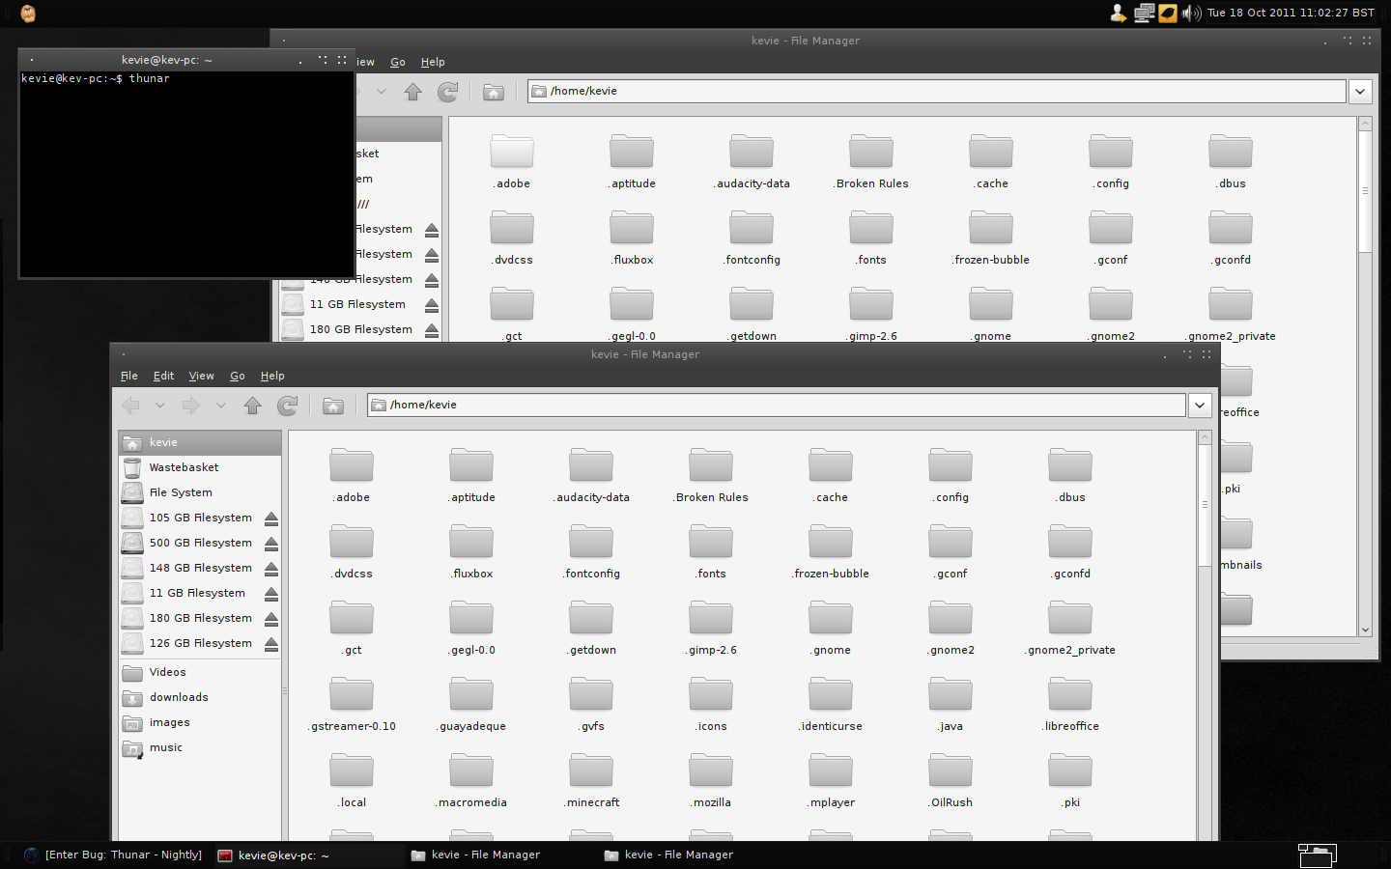Image resolution: width=1391 pixels, height=869 pixels.
Task: Open the network status tray icon
Action: [1145, 13]
